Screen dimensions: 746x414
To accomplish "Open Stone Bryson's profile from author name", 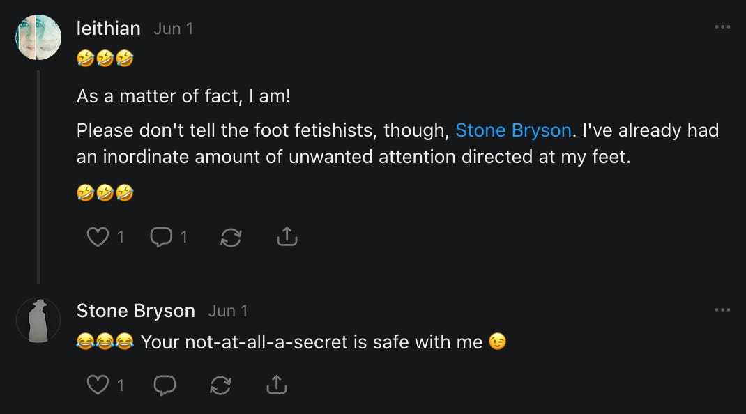I will [136, 311].
